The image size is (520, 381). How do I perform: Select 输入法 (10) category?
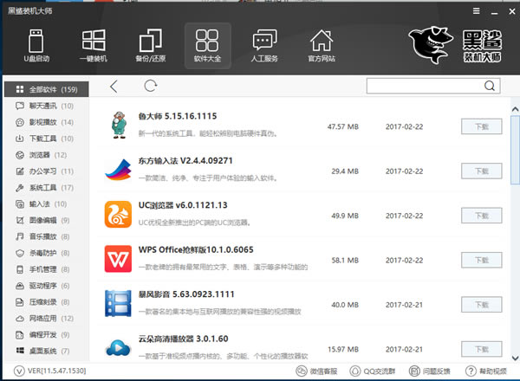(x=47, y=204)
